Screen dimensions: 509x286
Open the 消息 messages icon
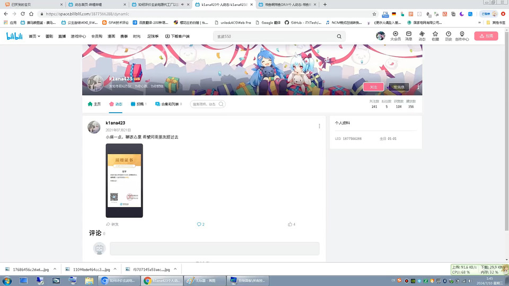tap(409, 35)
